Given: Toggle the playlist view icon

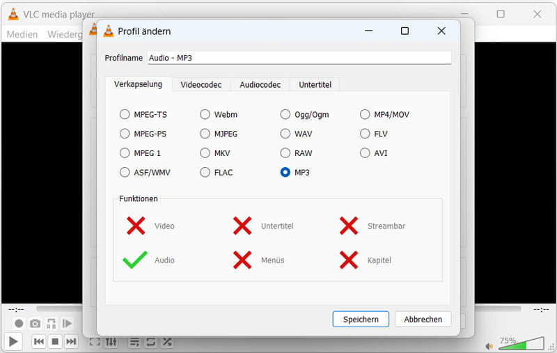Looking at the screenshot, I should point(134,342).
